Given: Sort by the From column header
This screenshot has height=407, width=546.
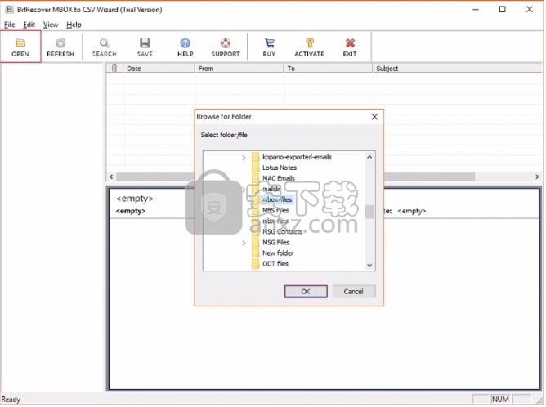Looking at the screenshot, I should click(x=239, y=68).
